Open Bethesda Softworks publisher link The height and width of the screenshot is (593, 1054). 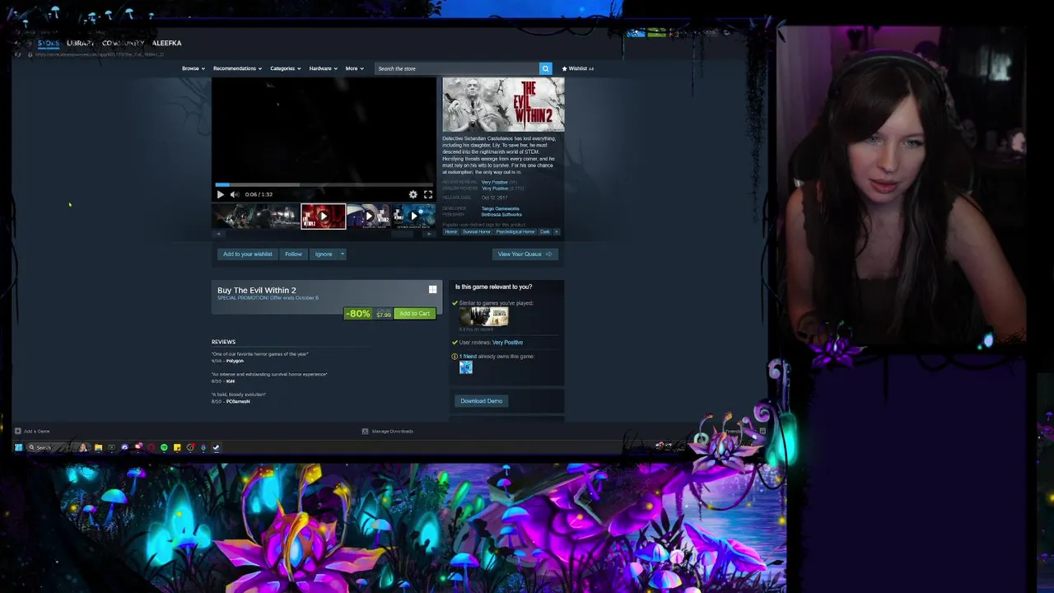click(501, 214)
